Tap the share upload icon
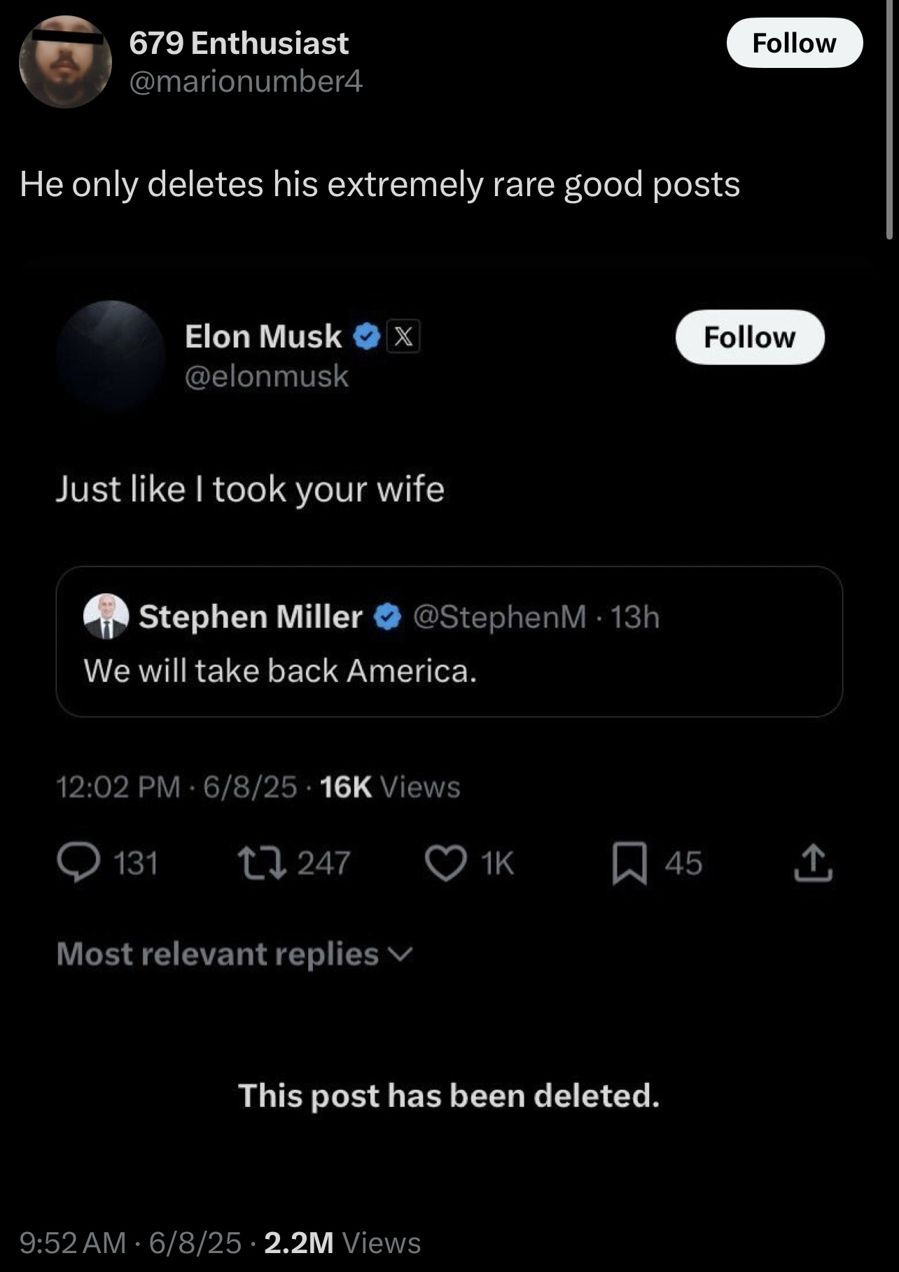Image resolution: width=899 pixels, height=1272 pixels. [x=813, y=863]
